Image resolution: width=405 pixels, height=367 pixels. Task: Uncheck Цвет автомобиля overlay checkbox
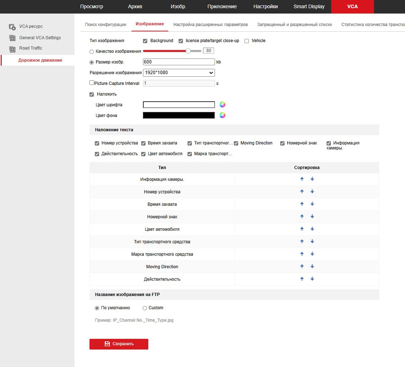143,154
